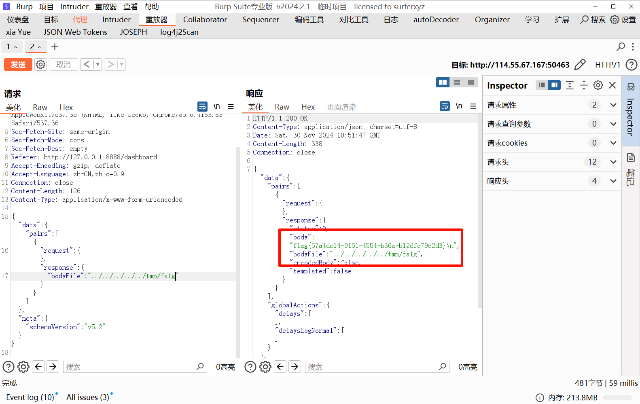The image size is (640, 404).
Task: Open the autoDecoder extension tab
Action: pos(436,19)
